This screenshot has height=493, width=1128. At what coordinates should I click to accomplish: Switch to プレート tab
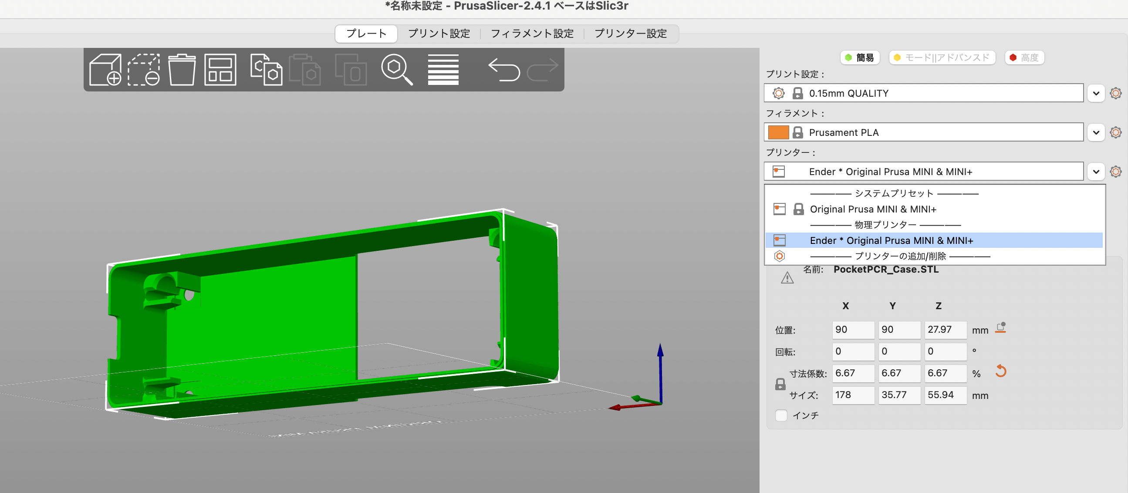[366, 34]
